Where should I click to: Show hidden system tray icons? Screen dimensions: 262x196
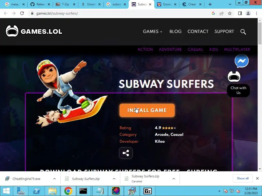219,191
